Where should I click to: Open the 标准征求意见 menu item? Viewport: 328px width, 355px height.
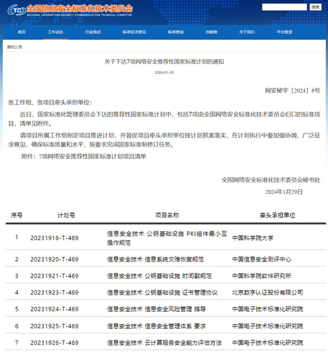[134, 32]
